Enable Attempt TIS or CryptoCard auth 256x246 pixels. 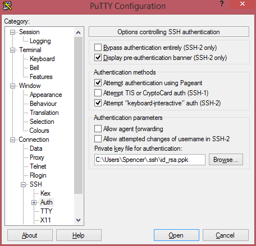click(98, 92)
